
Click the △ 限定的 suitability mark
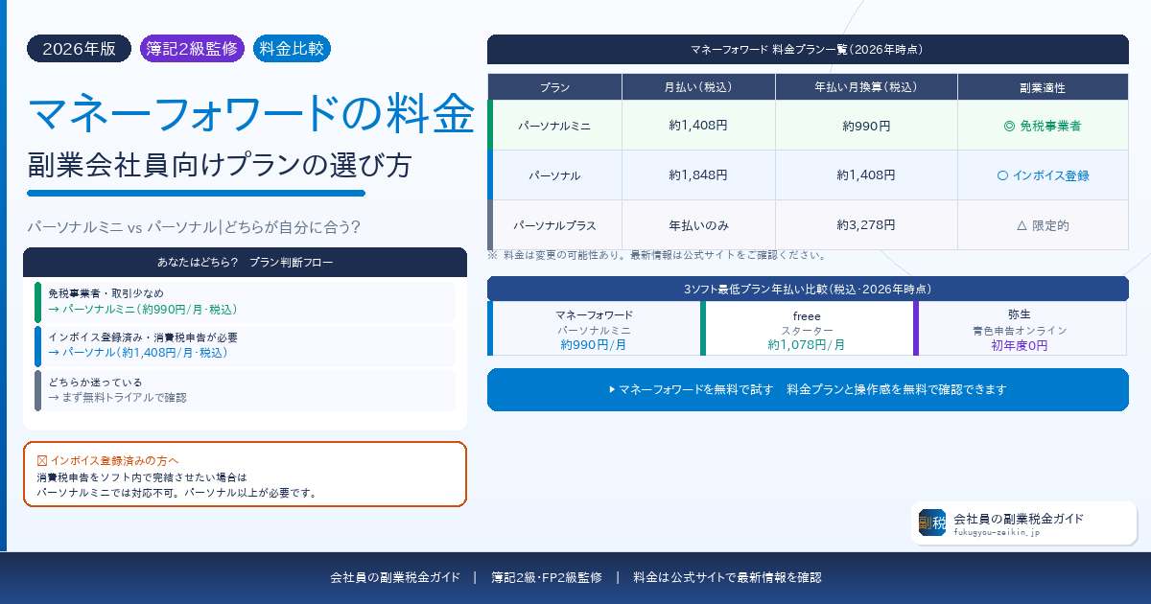1043,223
